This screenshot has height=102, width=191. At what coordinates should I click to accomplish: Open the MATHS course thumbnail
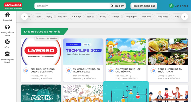click(x=41, y=93)
